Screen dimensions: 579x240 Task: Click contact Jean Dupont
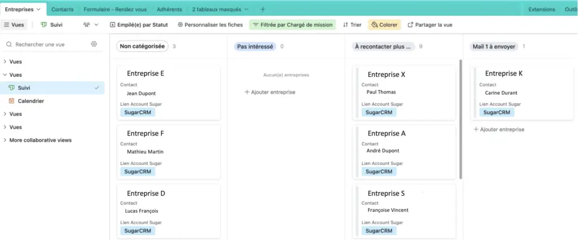pos(141,93)
